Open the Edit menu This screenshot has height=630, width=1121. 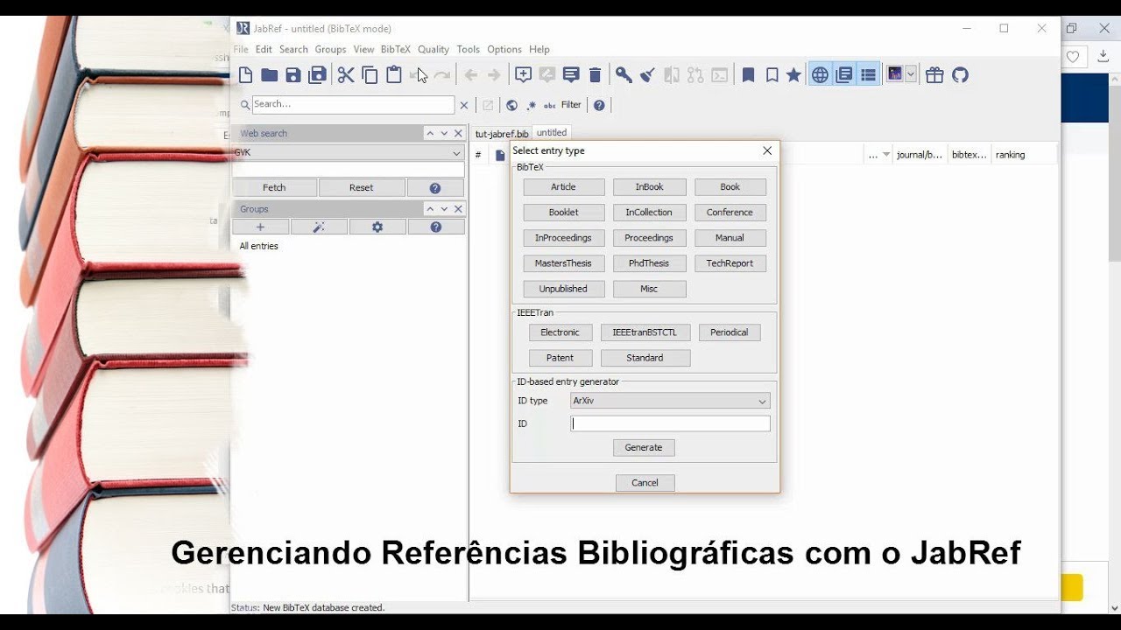(x=264, y=50)
